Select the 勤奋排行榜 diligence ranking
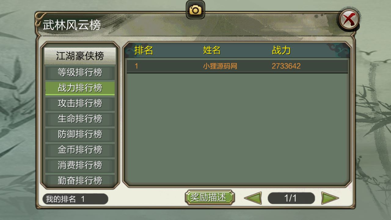Viewport: 391px width, 220px height. pyautogui.click(x=80, y=180)
